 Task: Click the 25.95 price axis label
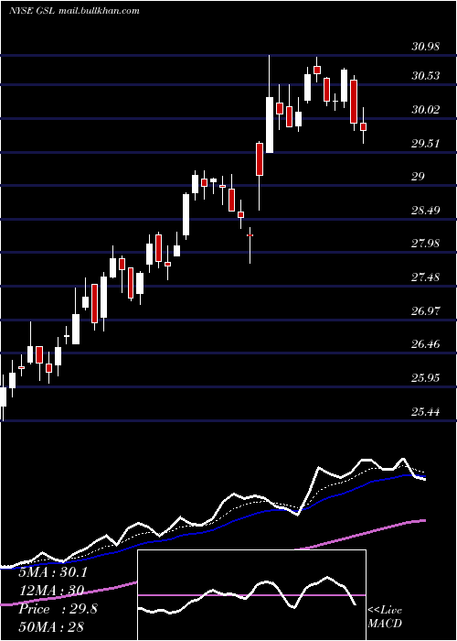click(426, 378)
